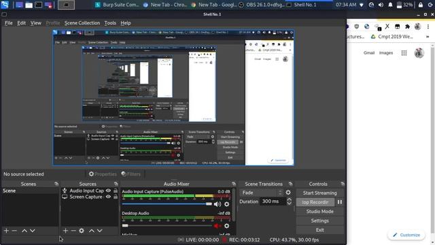Increase the transition duration with the up arrow
The height and width of the screenshot is (245, 435).
pyautogui.click(x=290, y=199)
